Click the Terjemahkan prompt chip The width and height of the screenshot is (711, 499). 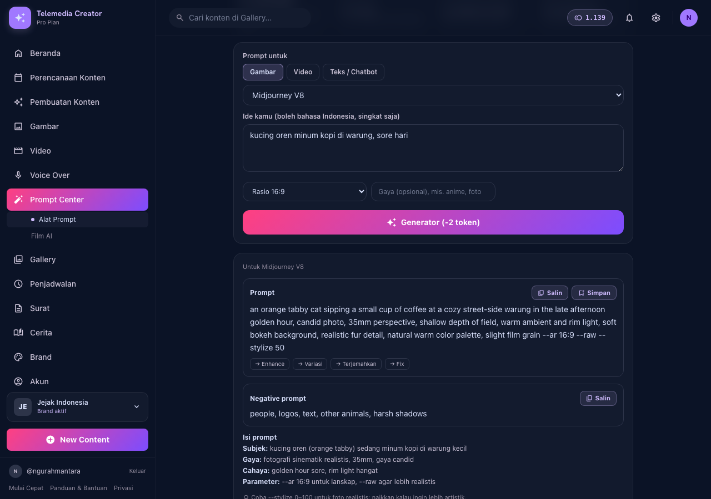tap(356, 364)
